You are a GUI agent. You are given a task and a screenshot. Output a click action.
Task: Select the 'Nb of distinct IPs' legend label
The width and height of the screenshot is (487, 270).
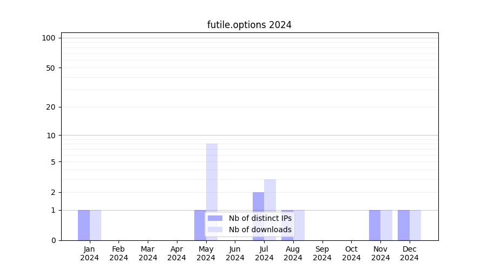(x=260, y=218)
